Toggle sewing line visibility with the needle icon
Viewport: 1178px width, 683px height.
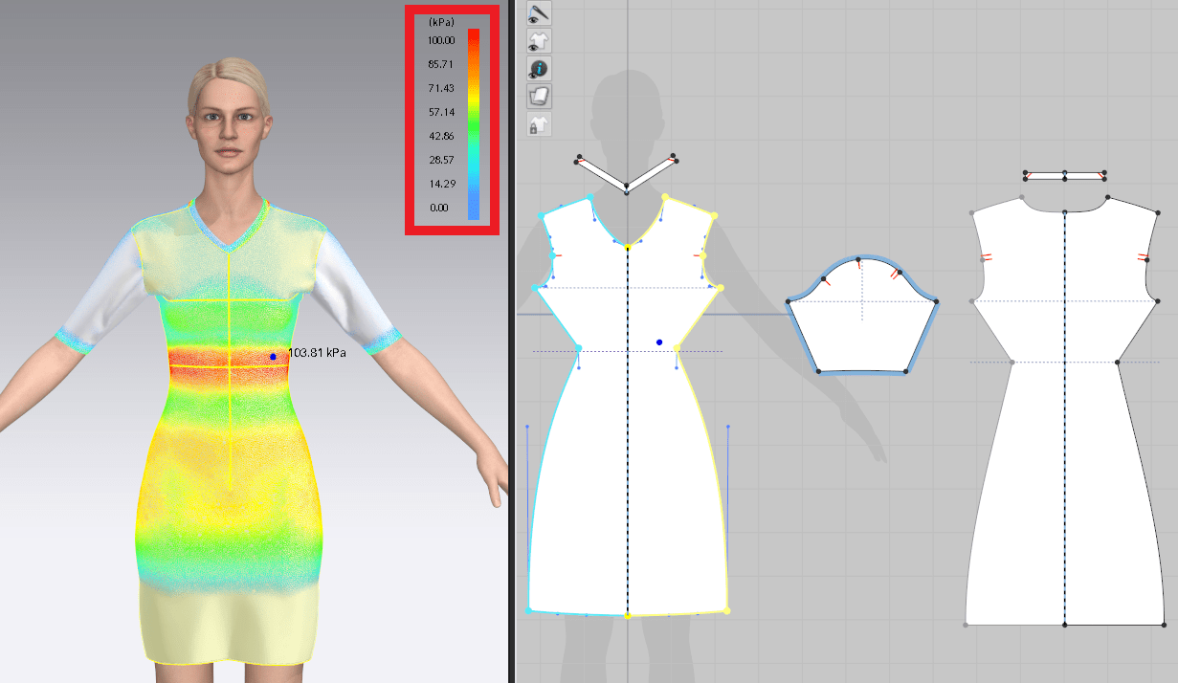(x=539, y=14)
